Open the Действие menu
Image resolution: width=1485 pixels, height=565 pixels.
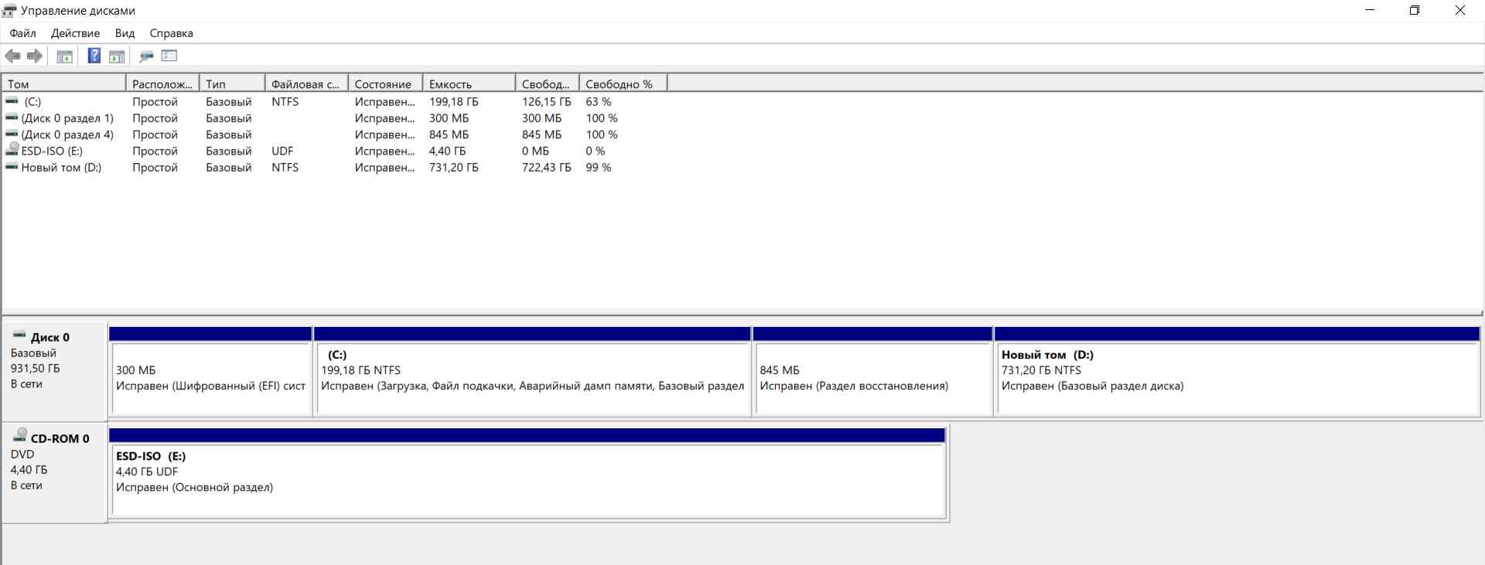(x=75, y=33)
